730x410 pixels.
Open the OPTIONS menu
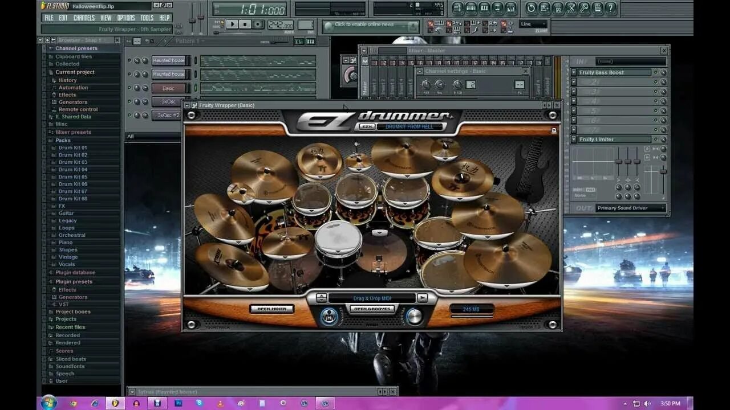point(126,18)
